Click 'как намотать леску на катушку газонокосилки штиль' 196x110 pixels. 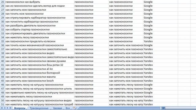click(40, 89)
